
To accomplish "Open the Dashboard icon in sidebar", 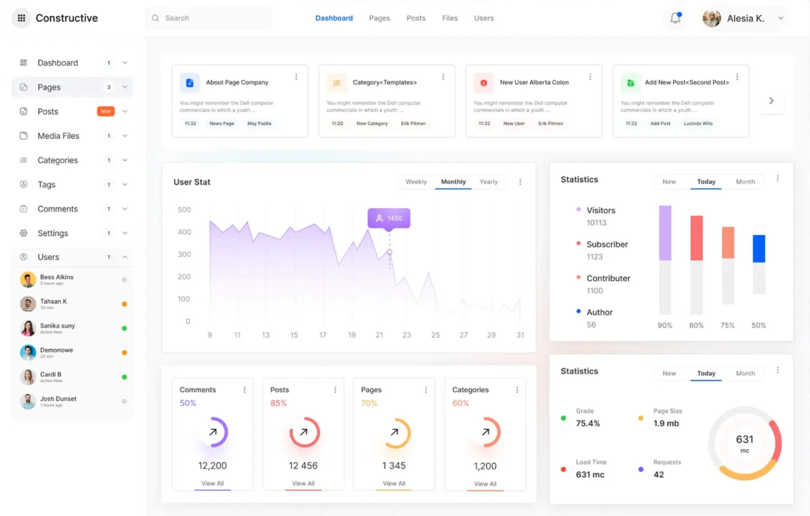I will (23, 63).
